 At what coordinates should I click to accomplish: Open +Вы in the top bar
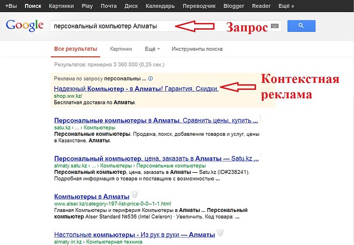pyautogui.click(x=11, y=6)
